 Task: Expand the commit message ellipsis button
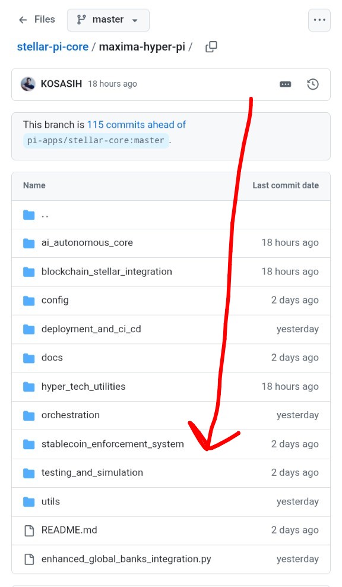coord(285,84)
